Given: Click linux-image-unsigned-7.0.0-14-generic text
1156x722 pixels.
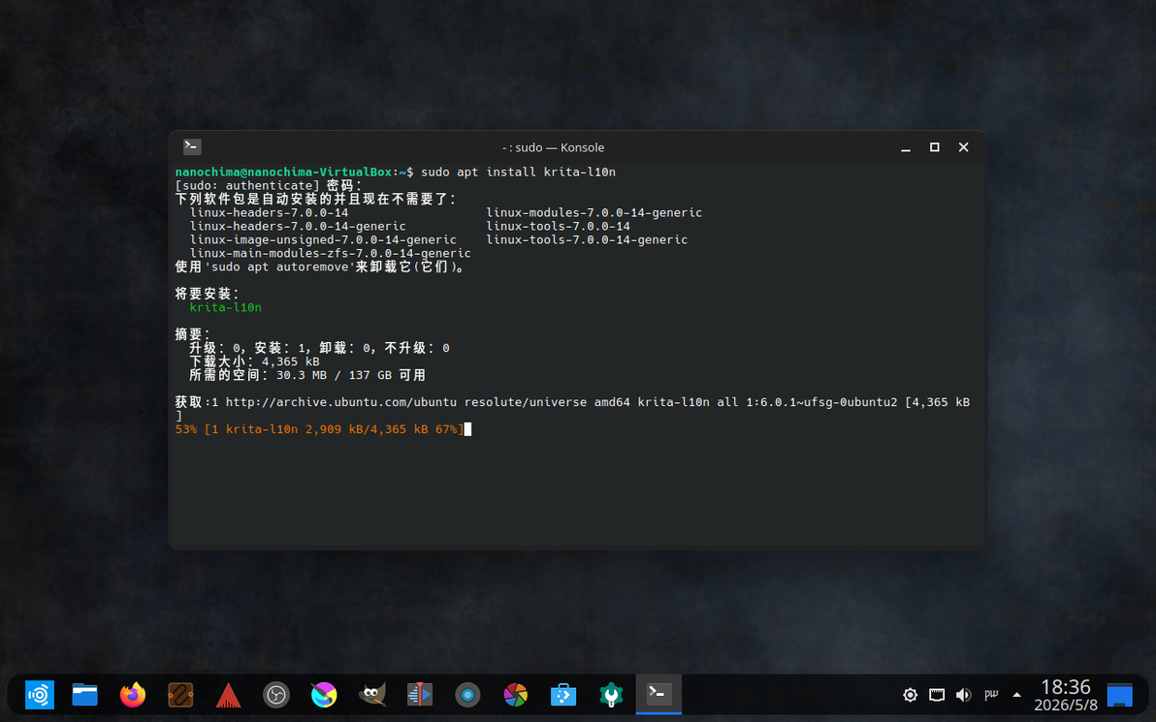Looking at the screenshot, I should 323,239.
